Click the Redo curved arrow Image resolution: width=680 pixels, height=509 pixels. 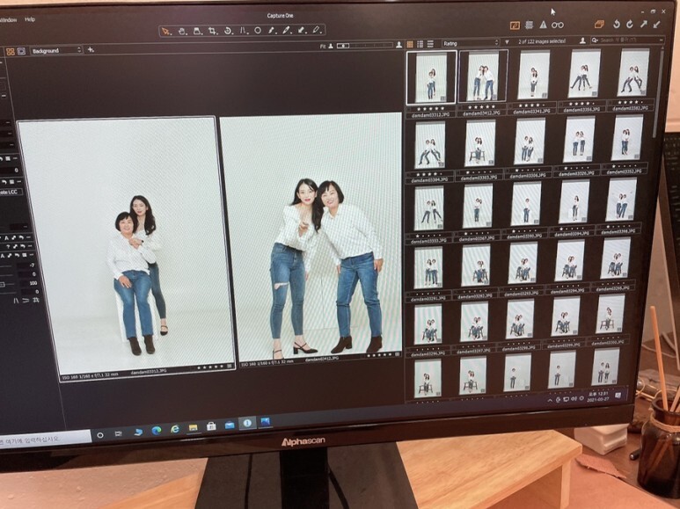(x=630, y=25)
